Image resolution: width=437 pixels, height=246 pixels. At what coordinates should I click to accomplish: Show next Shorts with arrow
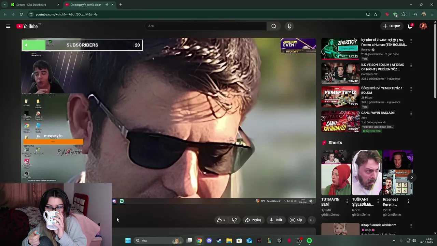click(412, 177)
